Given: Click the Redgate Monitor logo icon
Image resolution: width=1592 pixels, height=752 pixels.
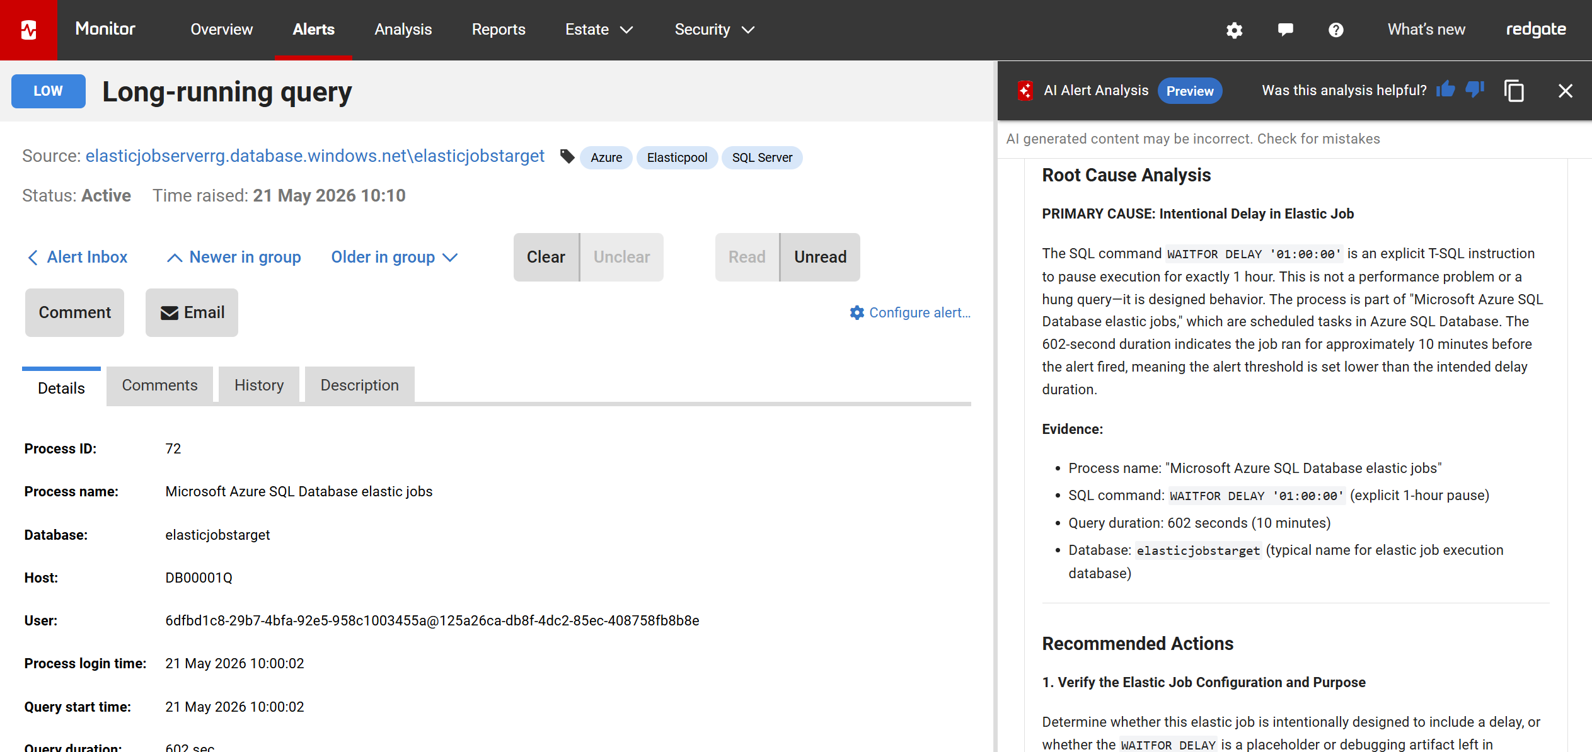Looking at the screenshot, I should click(x=28, y=30).
